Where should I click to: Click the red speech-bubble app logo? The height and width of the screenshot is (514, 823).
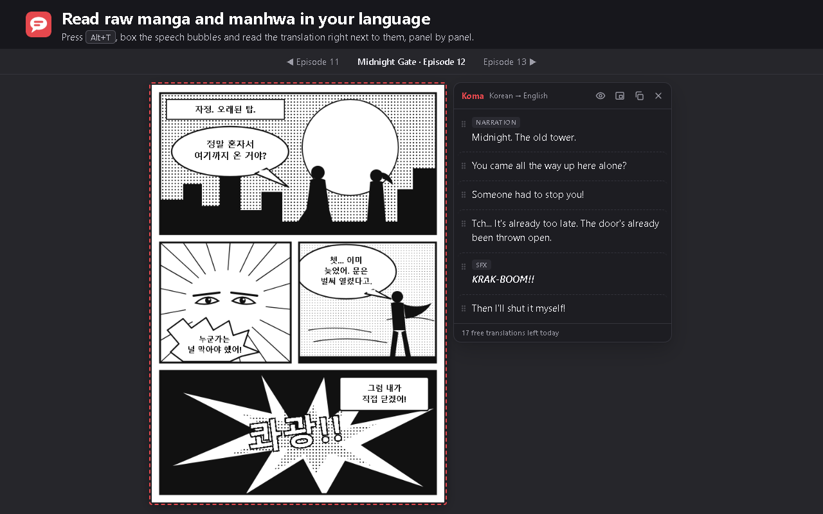39,24
